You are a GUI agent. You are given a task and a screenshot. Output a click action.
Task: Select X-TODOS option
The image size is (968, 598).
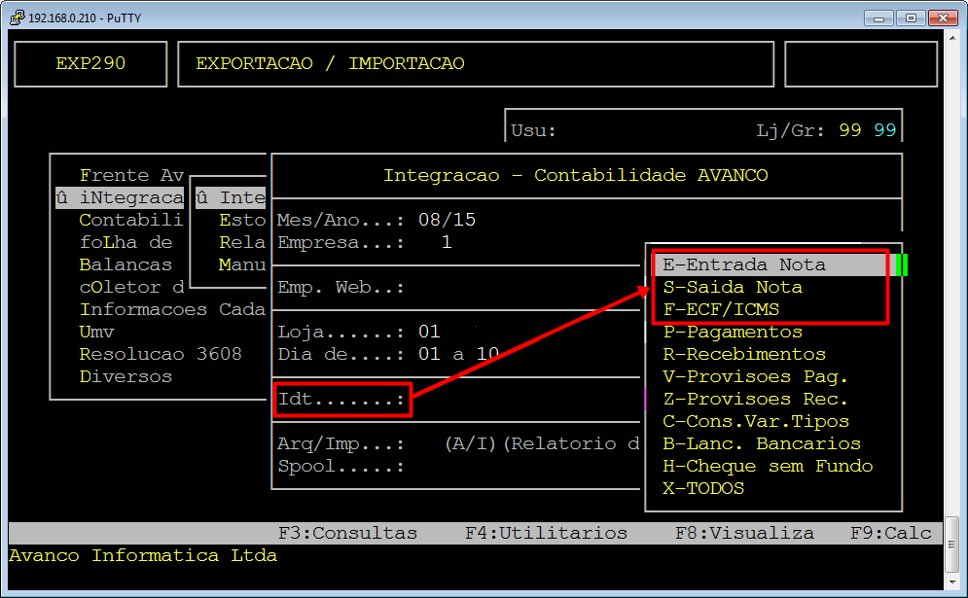[702, 488]
